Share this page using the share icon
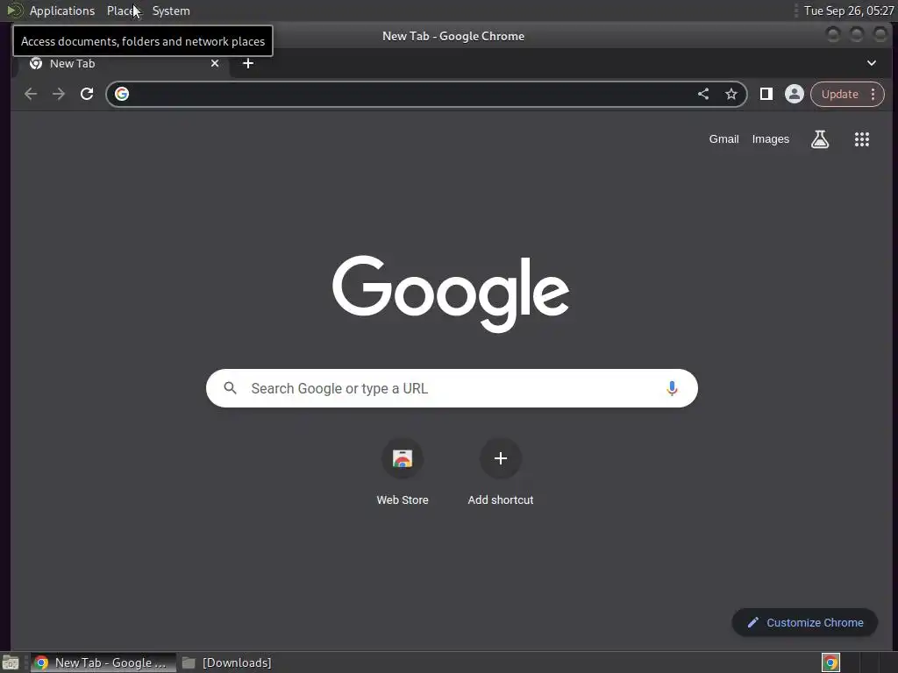 [703, 94]
